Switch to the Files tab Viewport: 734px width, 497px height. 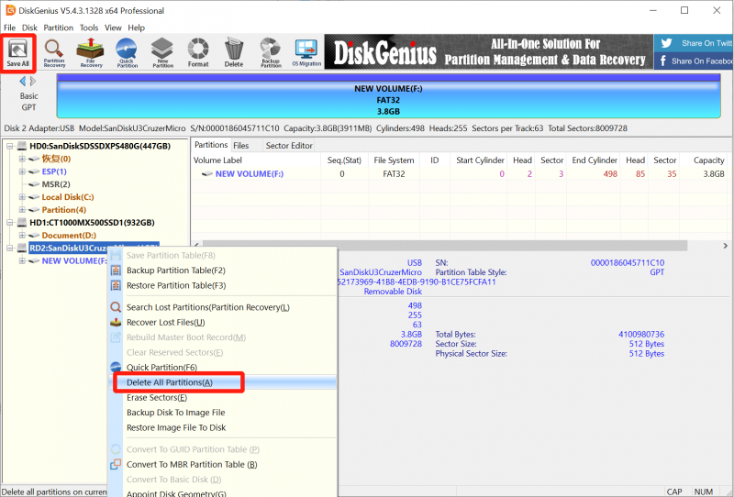coord(241,146)
